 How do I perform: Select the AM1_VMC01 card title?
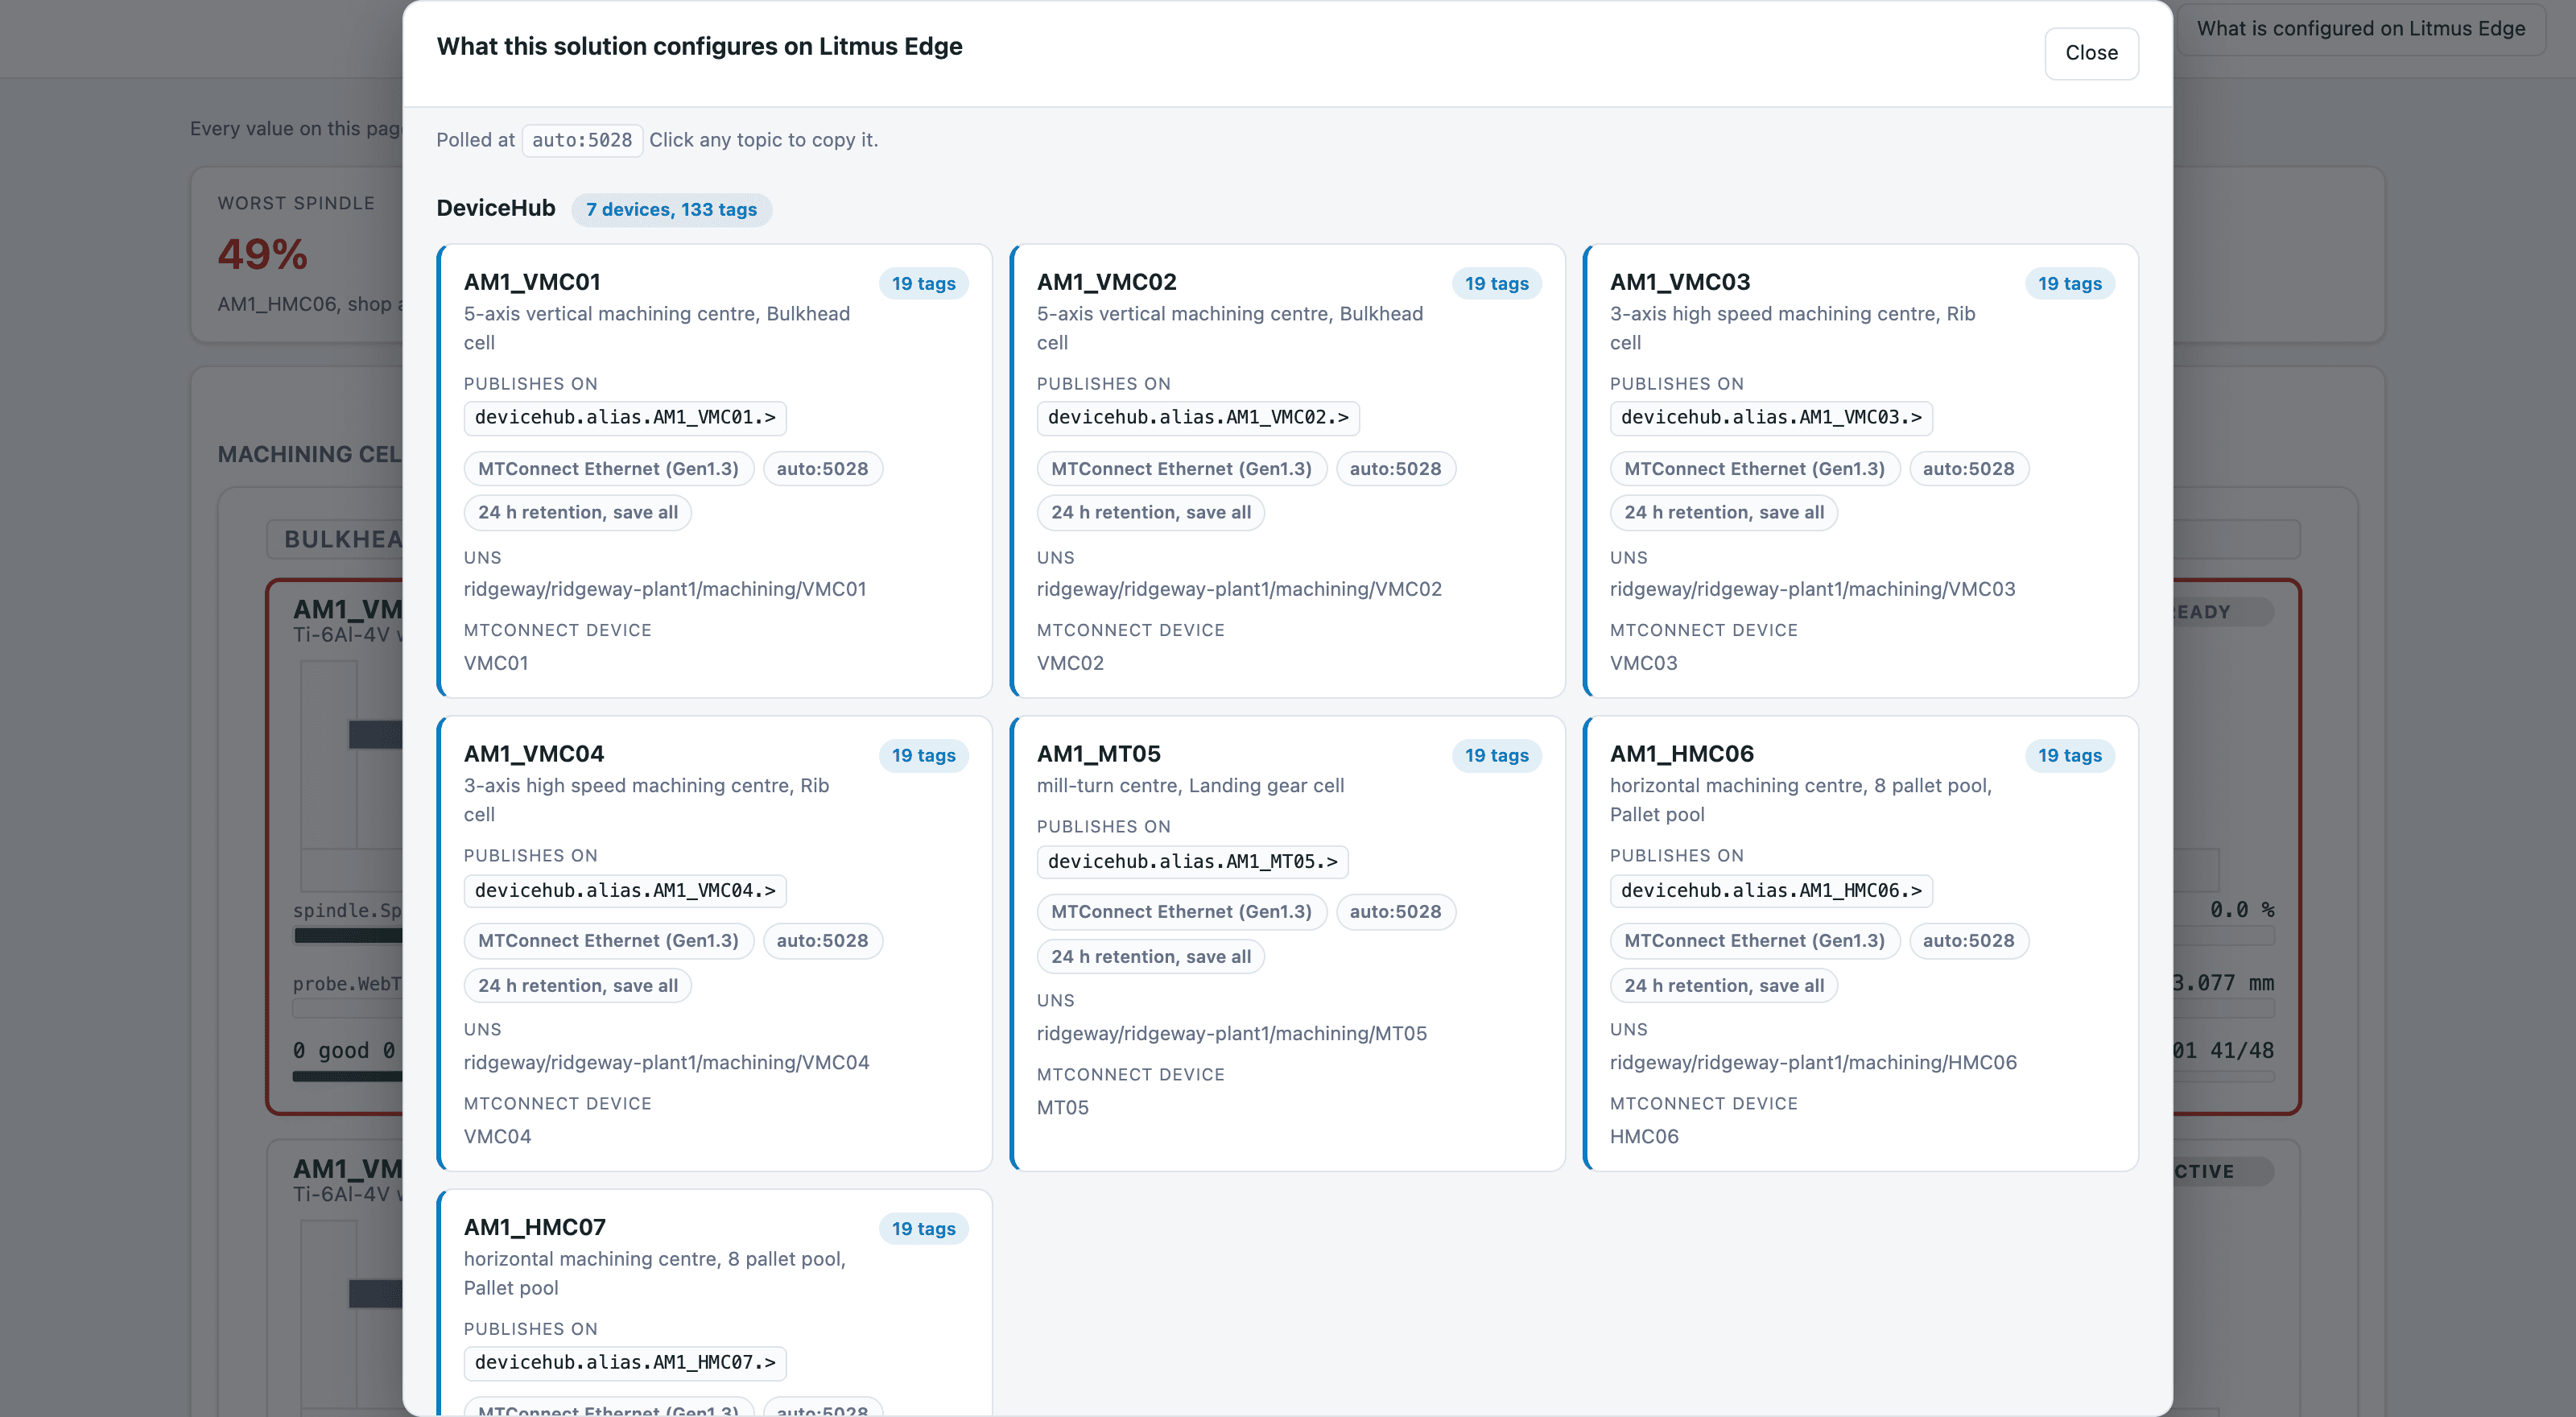[532, 282]
